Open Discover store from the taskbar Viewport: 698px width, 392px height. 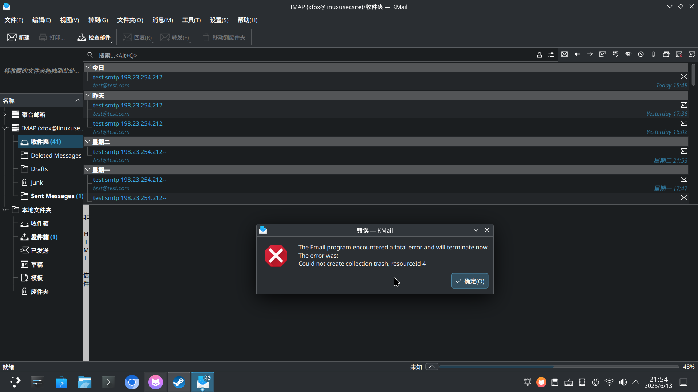(x=61, y=382)
